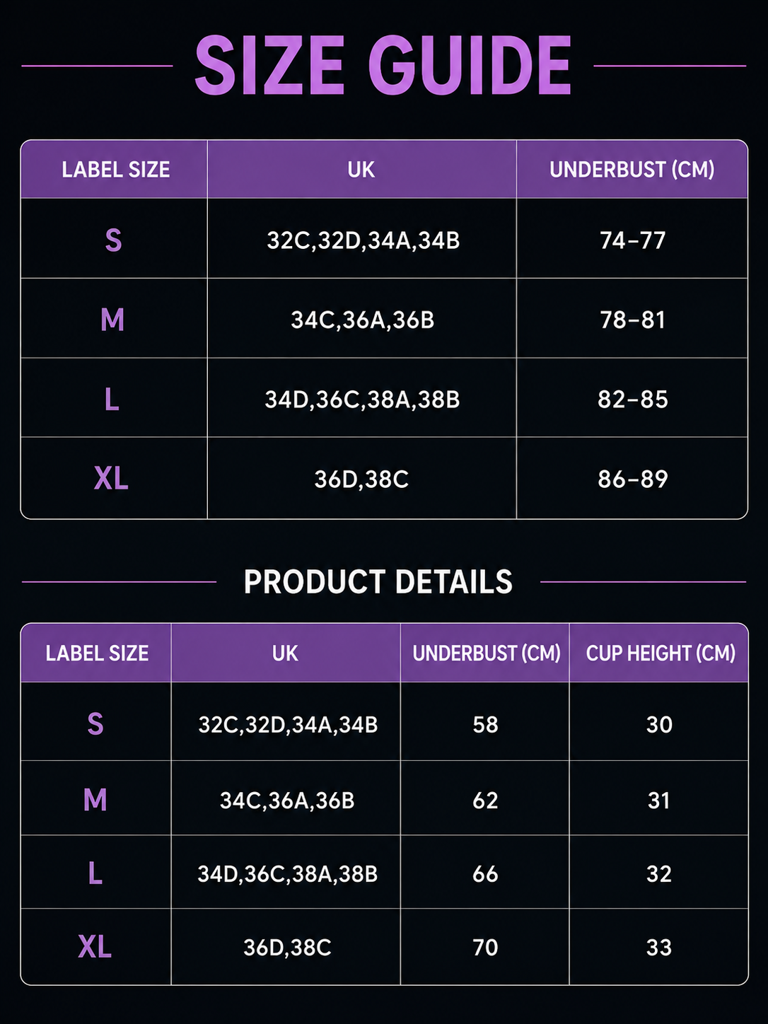This screenshot has height=1024, width=768.
Task: Click the 74-77 underbust value
Action: point(633,240)
